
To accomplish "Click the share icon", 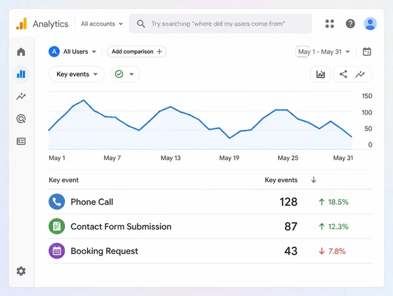I will [x=343, y=74].
